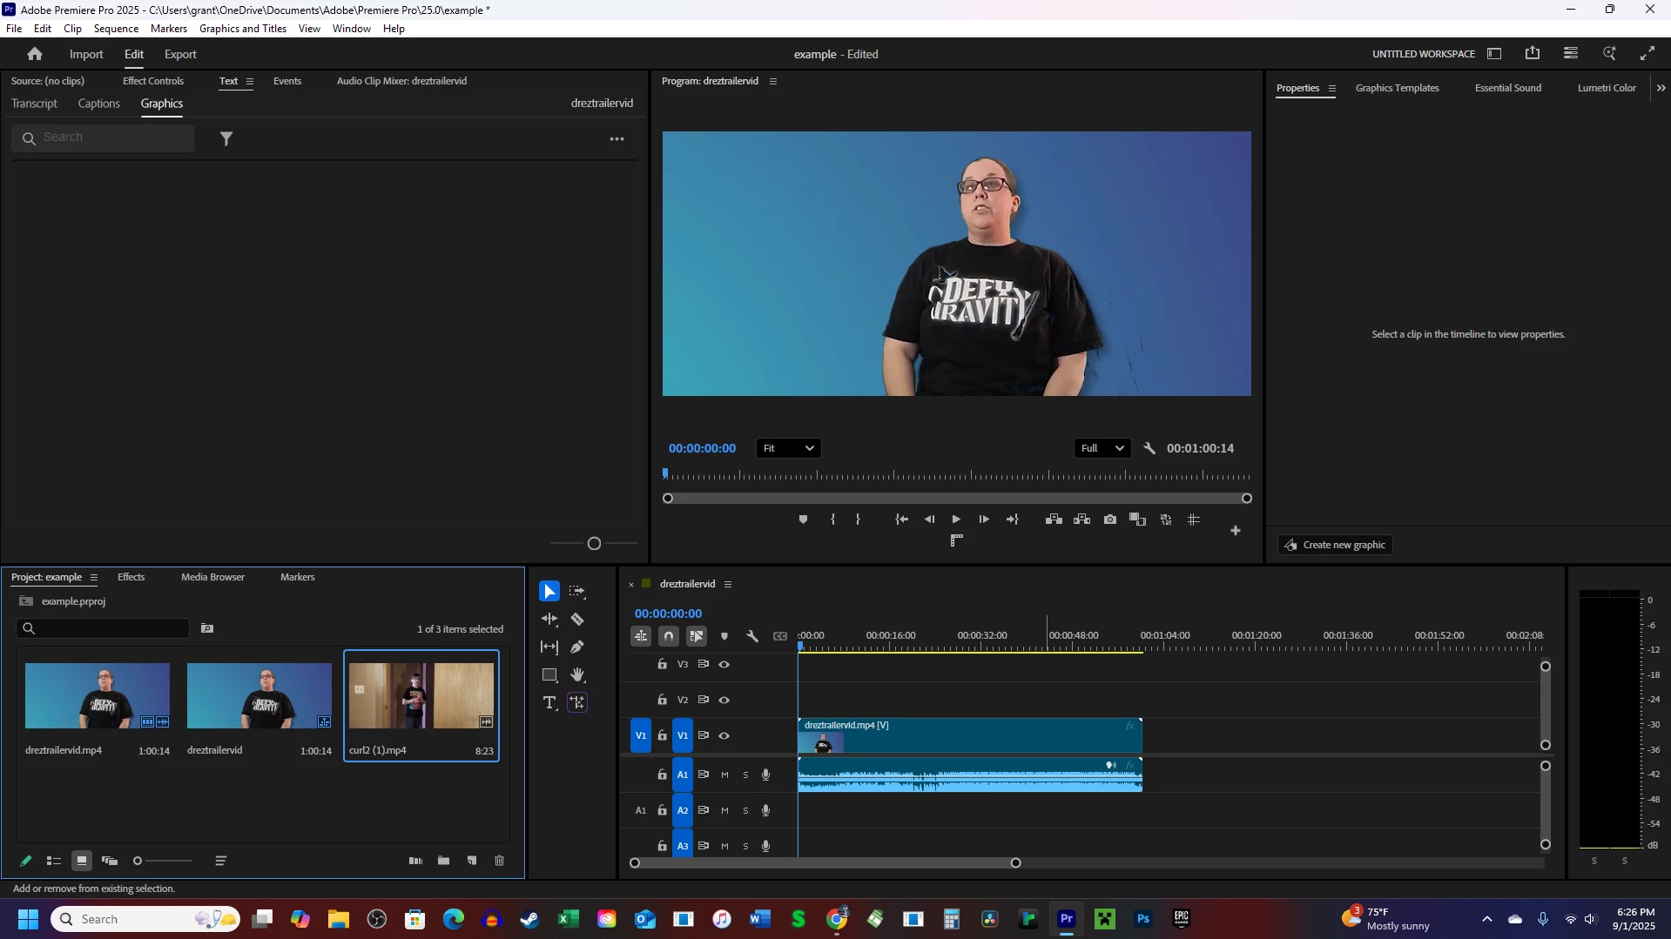1671x939 pixels.
Task: Toggle timeline snapping magnet
Action: tap(669, 636)
